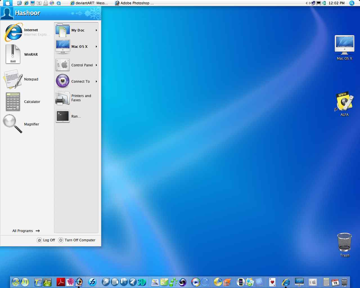This screenshot has width=360, height=288.
Task: Open Mac OS X in start menu
Action: coord(76,47)
